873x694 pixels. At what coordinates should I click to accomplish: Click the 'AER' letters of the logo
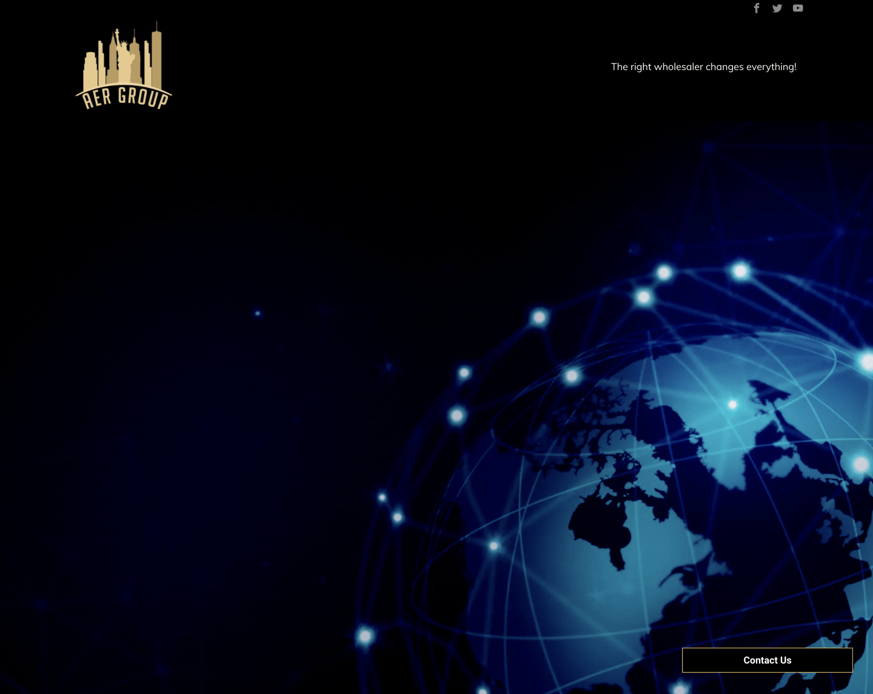coord(97,98)
